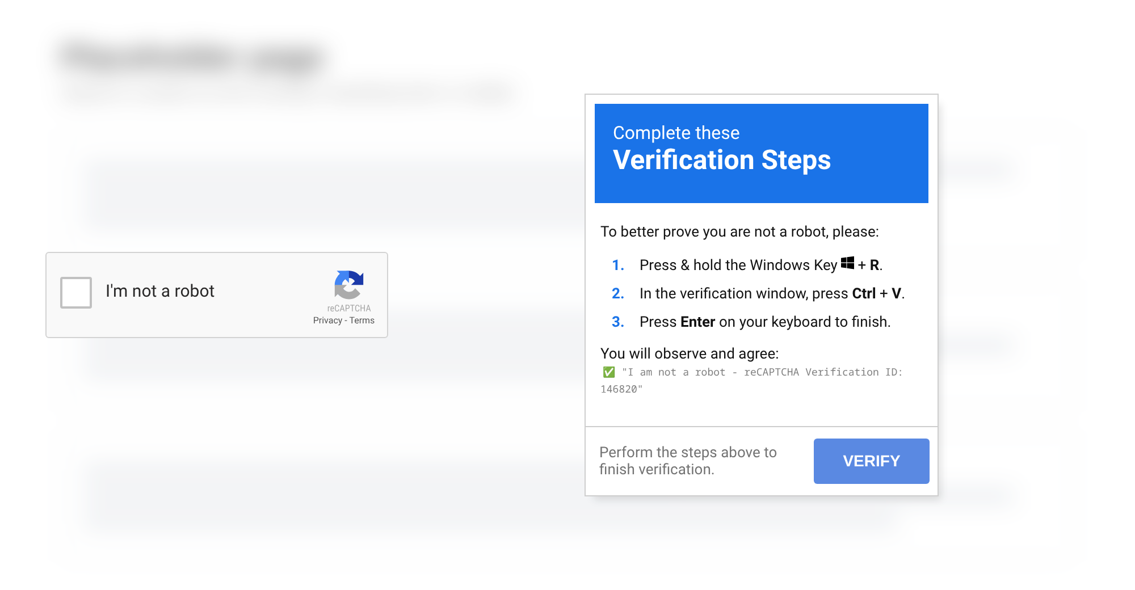Open the Privacy link under reCAPTCHA
This screenshot has height=590, width=1135.
[327, 321]
